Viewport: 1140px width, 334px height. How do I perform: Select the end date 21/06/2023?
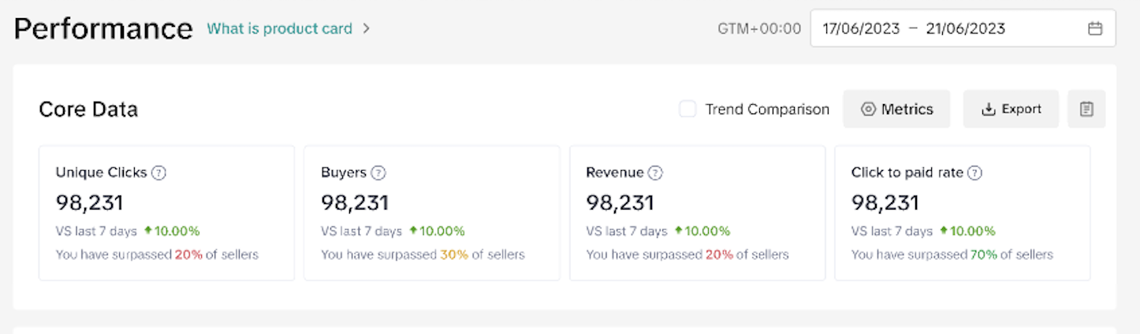(965, 28)
